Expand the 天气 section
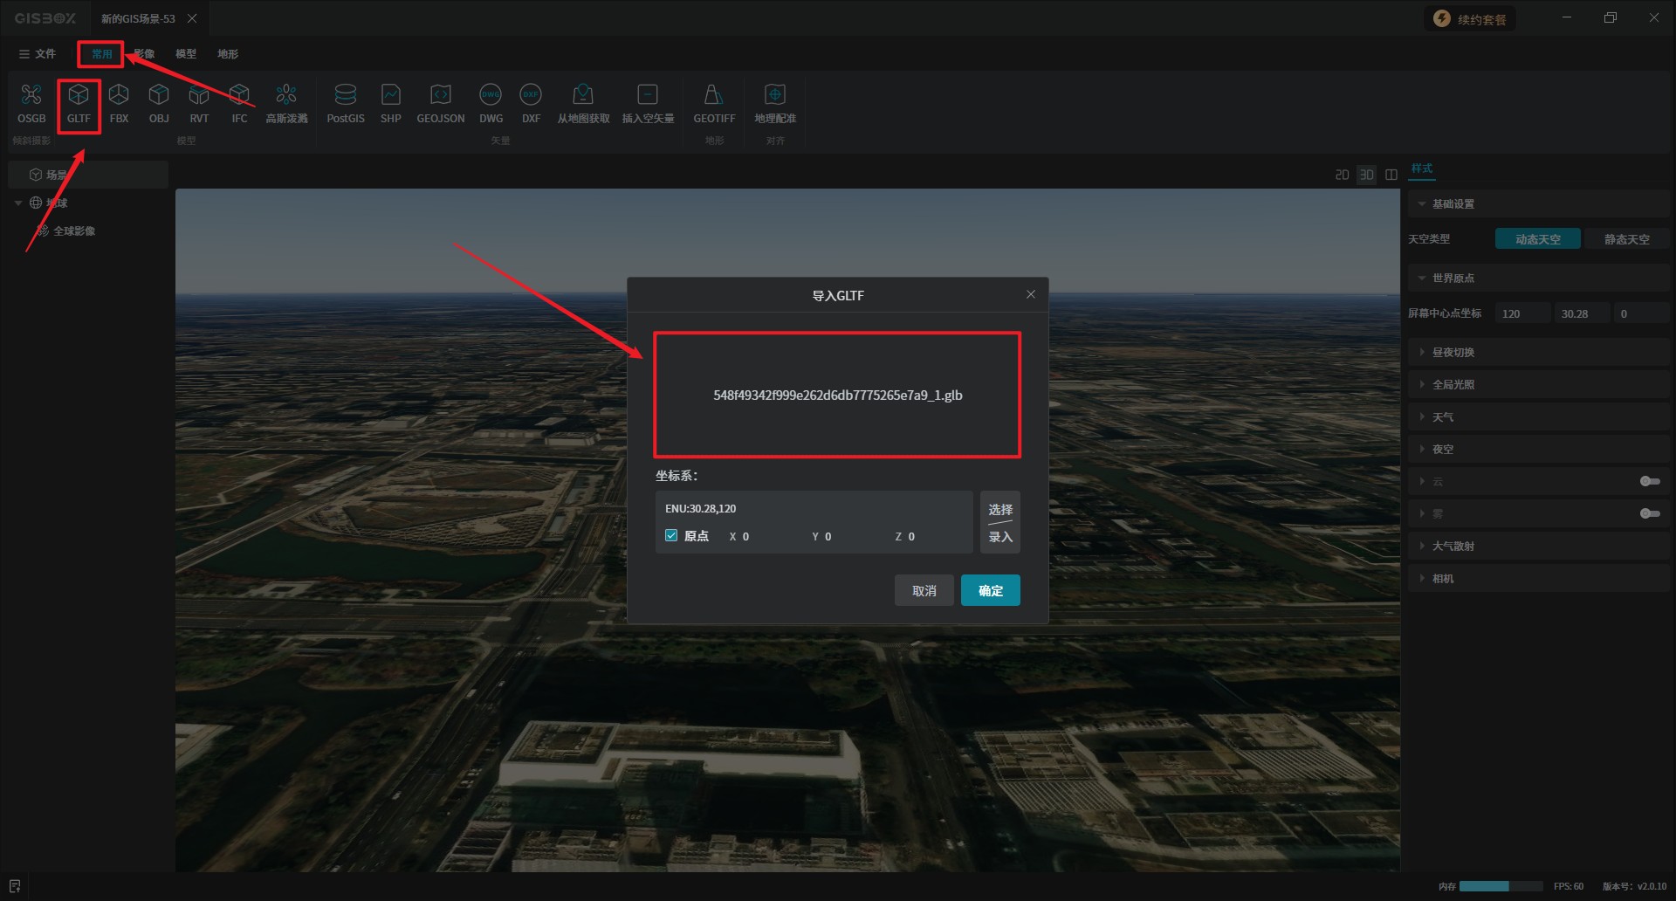The width and height of the screenshot is (1676, 901). tap(1442, 416)
